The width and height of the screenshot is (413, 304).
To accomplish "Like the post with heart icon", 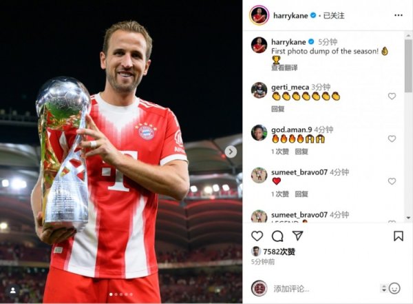I will point(257,236).
